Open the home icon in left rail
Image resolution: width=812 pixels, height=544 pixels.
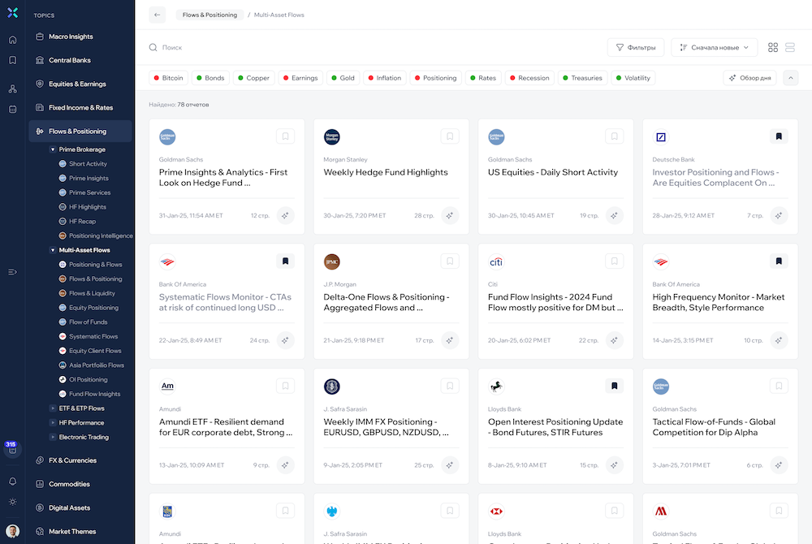12,40
